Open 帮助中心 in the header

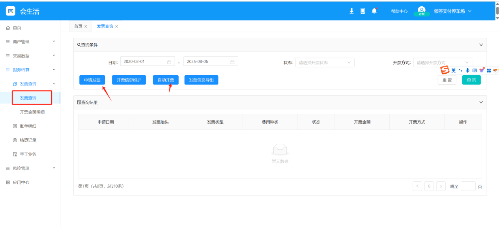coord(399,11)
